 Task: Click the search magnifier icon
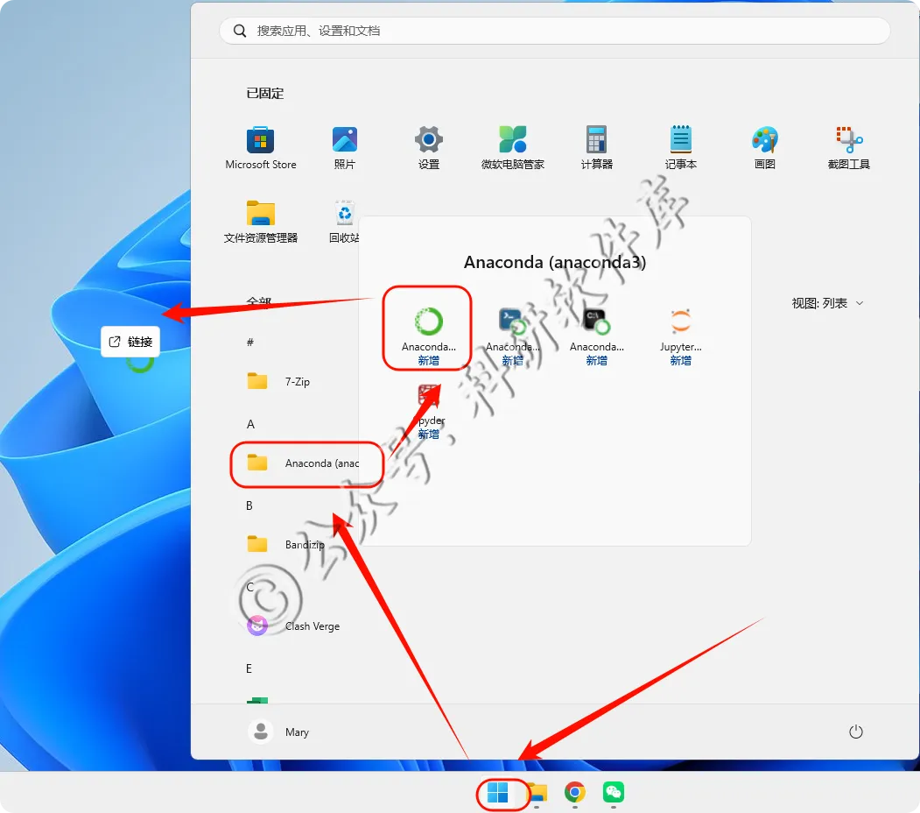point(239,31)
